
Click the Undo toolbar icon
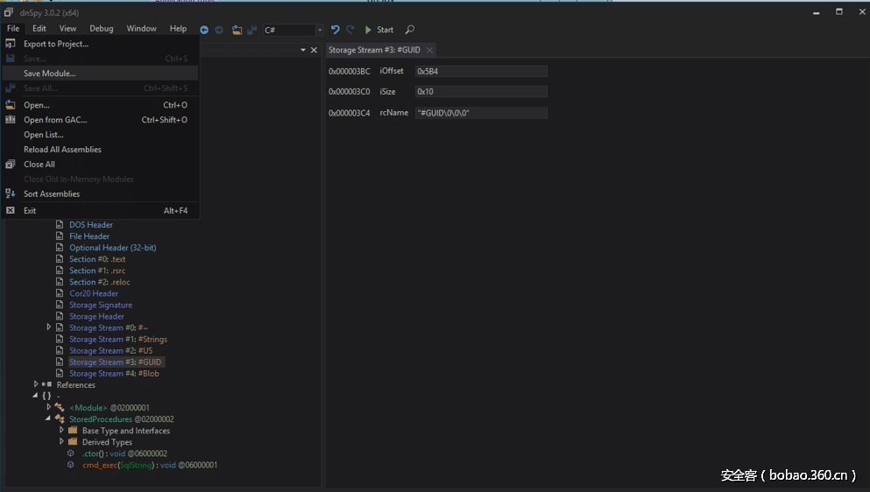335,30
